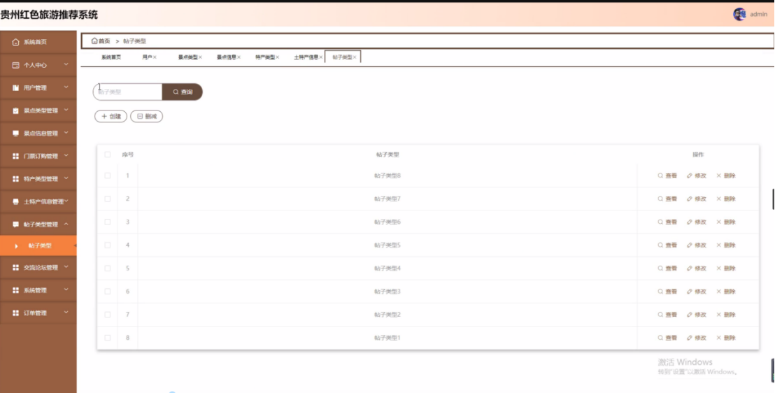This screenshot has height=393, width=775.
Task: Tick the select-all checkbox in table header
Action: click(x=108, y=155)
